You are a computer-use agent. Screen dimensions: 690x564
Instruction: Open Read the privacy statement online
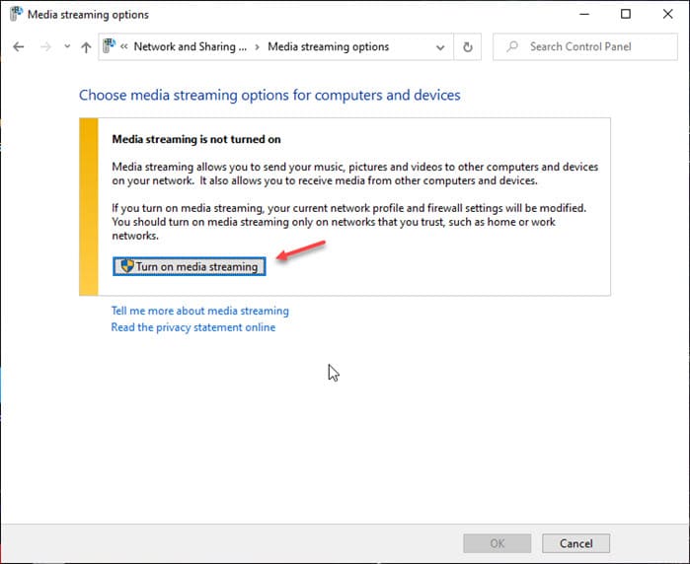click(x=193, y=327)
